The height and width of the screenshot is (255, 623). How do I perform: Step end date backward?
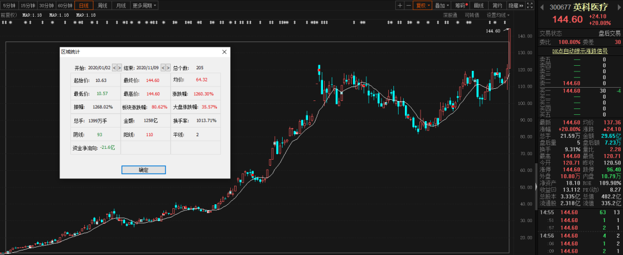[x=163, y=67]
